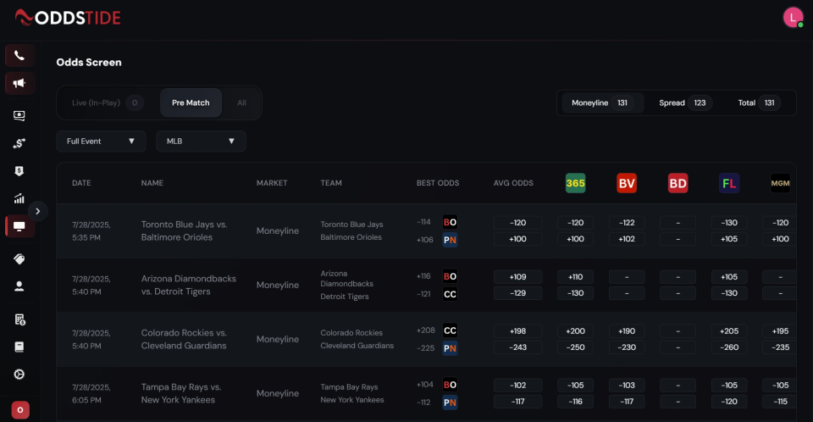
Task: Click BO icon for Toronto Blue Jays best odds
Action: 450,222
